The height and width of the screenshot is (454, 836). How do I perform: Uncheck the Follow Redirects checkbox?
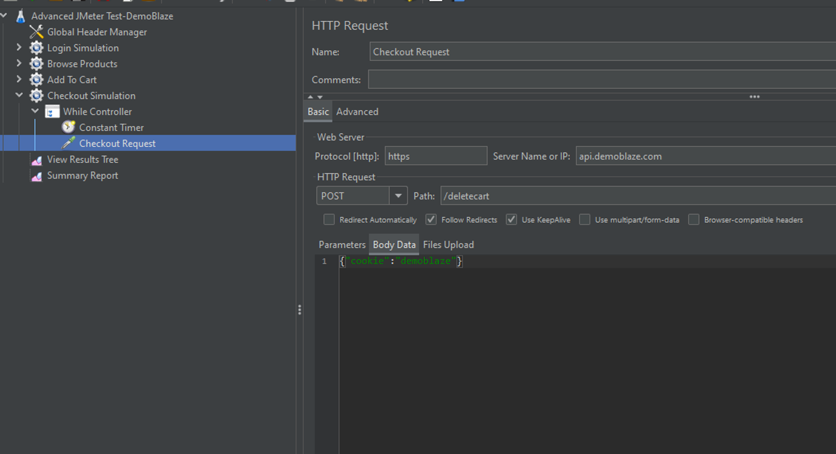pyautogui.click(x=431, y=220)
